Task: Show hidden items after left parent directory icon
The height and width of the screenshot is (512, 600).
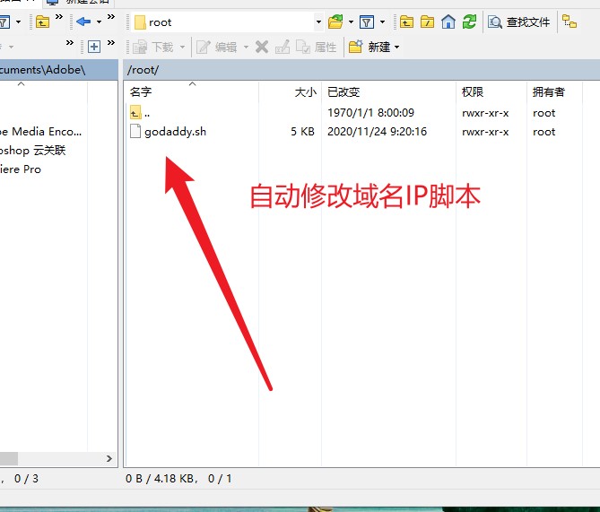Action: pos(59,16)
